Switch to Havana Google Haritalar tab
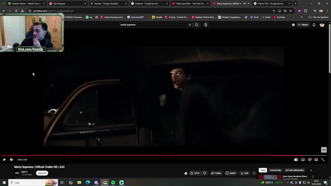The height and width of the screenshot is (186, 331). [x=108, y=4]
